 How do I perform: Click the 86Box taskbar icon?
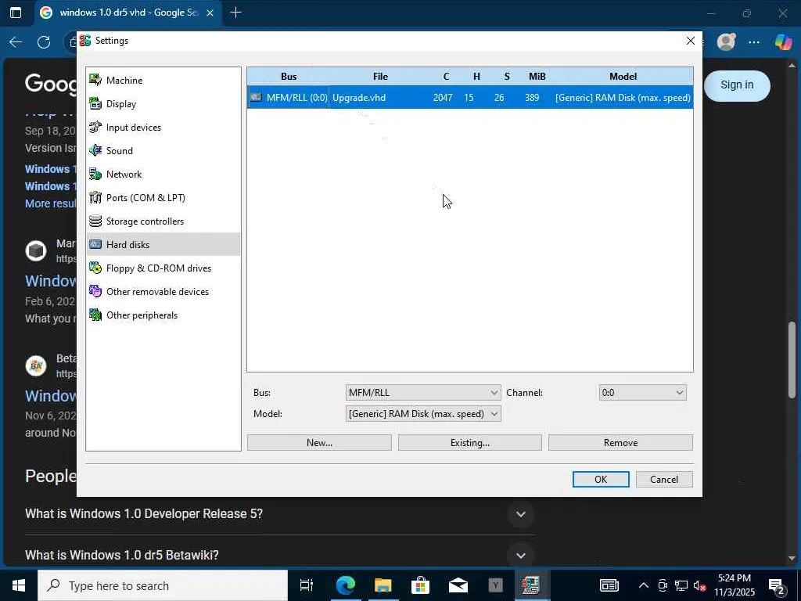coord(531,585)
